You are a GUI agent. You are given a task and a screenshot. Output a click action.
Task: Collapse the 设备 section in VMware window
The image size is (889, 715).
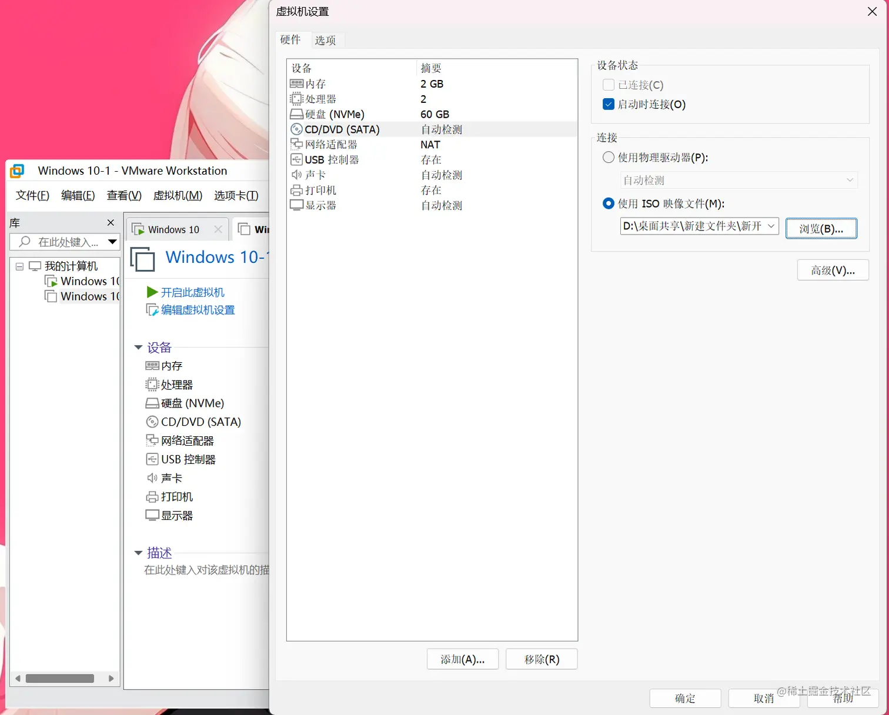click(139, 348)
